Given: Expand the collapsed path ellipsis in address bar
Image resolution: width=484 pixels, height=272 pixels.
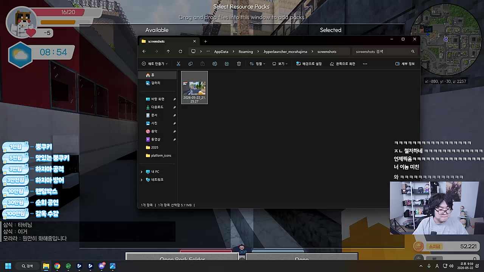Looking at the screenshot, I should (208, 51).
